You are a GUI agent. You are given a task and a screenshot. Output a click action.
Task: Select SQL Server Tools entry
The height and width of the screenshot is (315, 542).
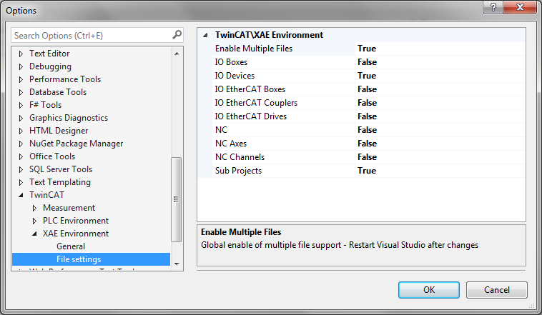pos(61,169)
